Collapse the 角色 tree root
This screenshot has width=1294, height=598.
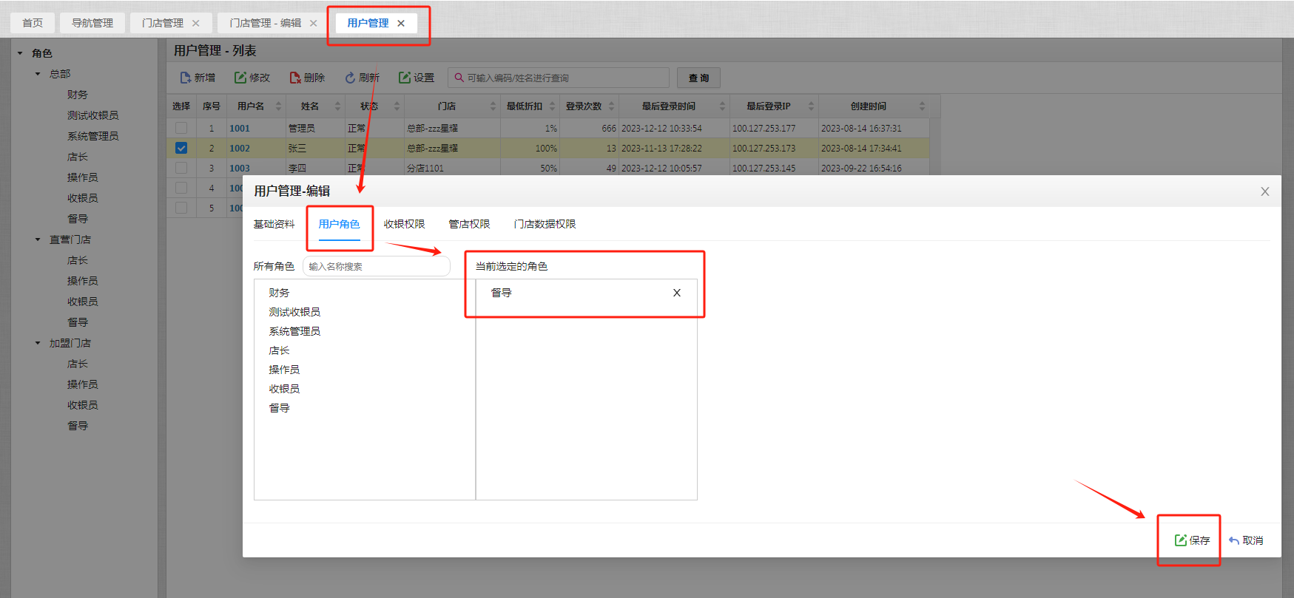click(20, 53)
